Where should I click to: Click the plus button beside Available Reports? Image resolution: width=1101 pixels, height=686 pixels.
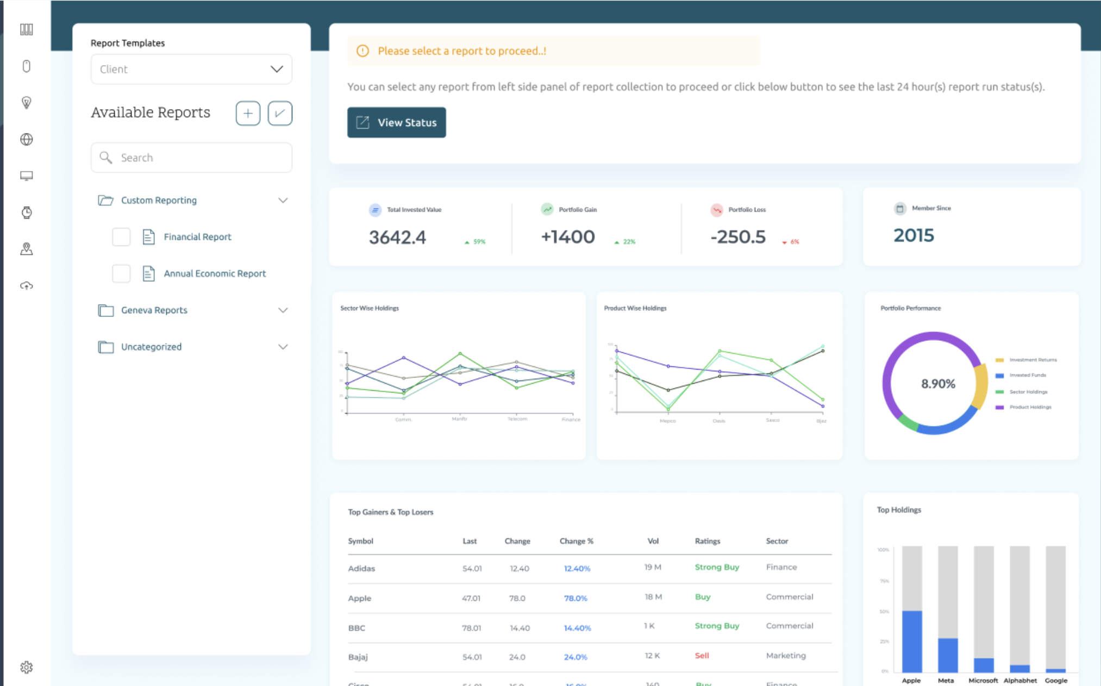click(x=248, y=113)
